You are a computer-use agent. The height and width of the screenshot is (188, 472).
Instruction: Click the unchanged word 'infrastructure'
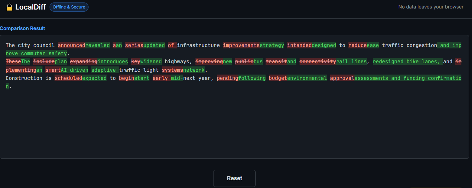(199, 45)
